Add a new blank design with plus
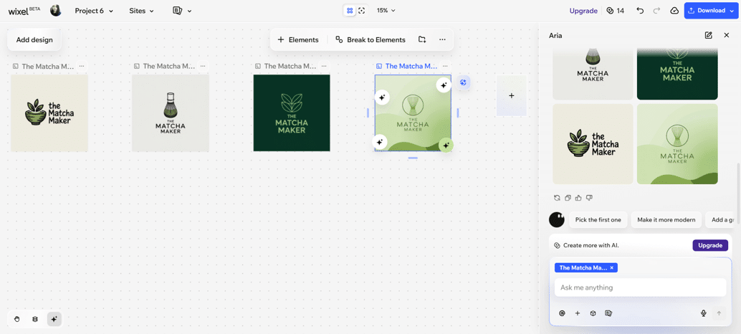This screenshot has height=334, width=741. [512, 95]
